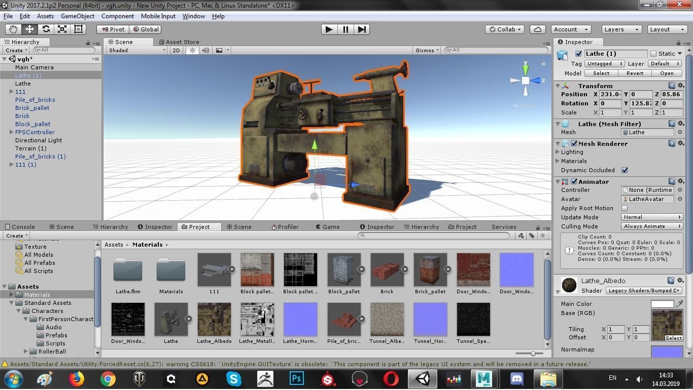Toggle Animator enabled checkbox
The image size is (693, 390).
574,182
